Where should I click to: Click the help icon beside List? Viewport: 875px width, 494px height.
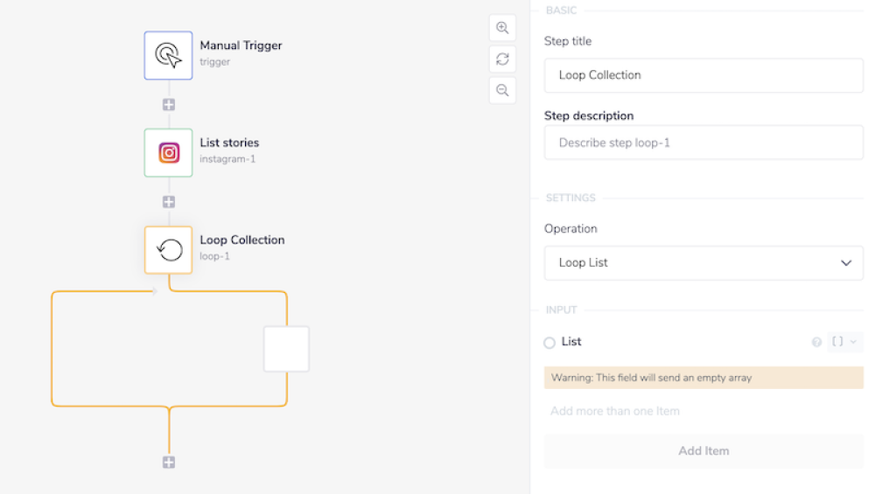coord(816,342)
